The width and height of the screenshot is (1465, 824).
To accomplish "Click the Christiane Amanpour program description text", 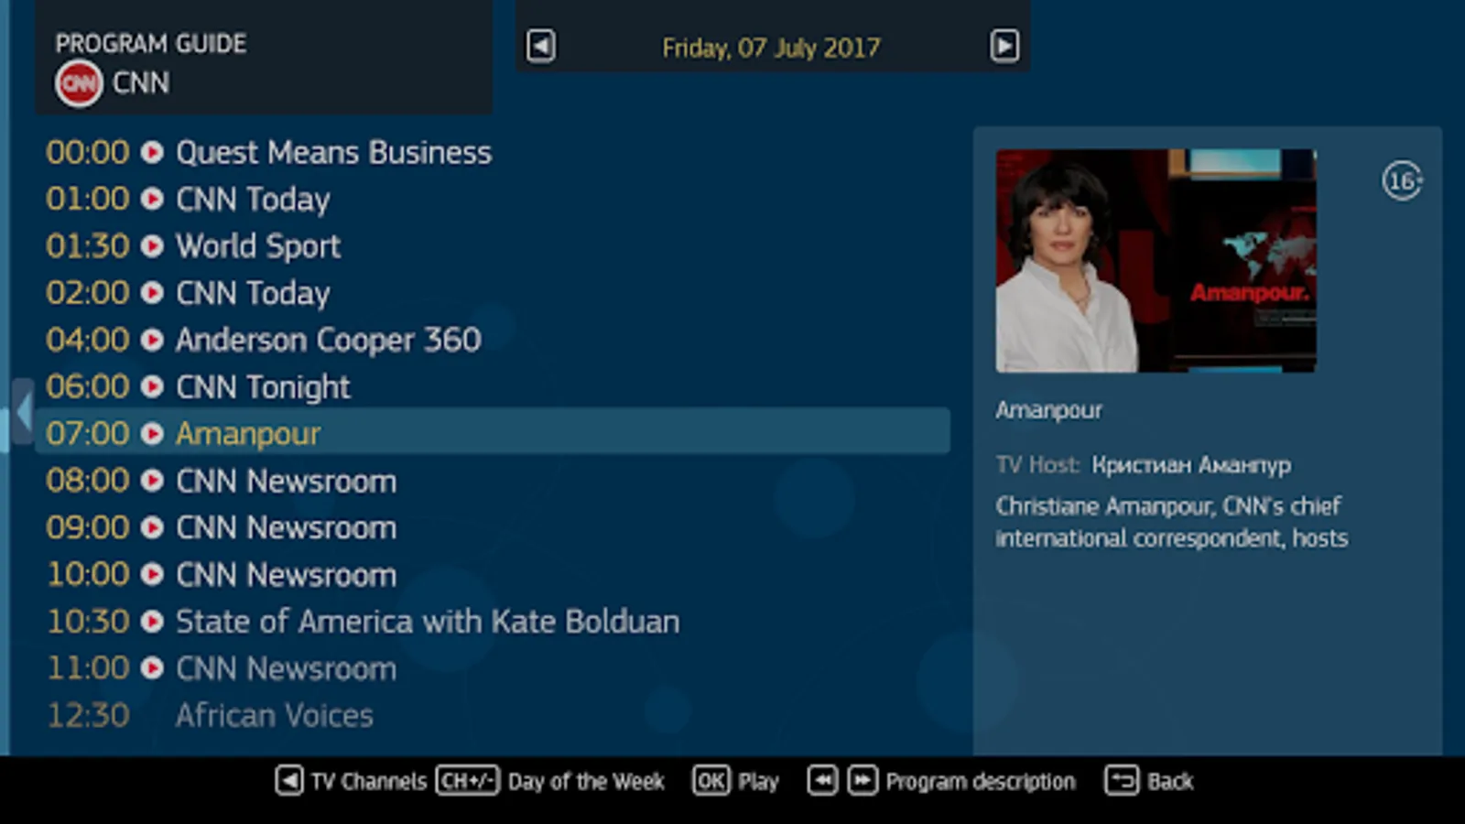I will point(1171,522).
